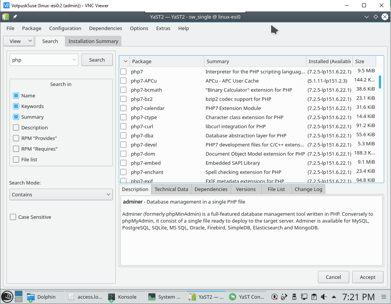The image size is (391, 304).
Task: Sort by the Package column header
Action: click(167, 61)
